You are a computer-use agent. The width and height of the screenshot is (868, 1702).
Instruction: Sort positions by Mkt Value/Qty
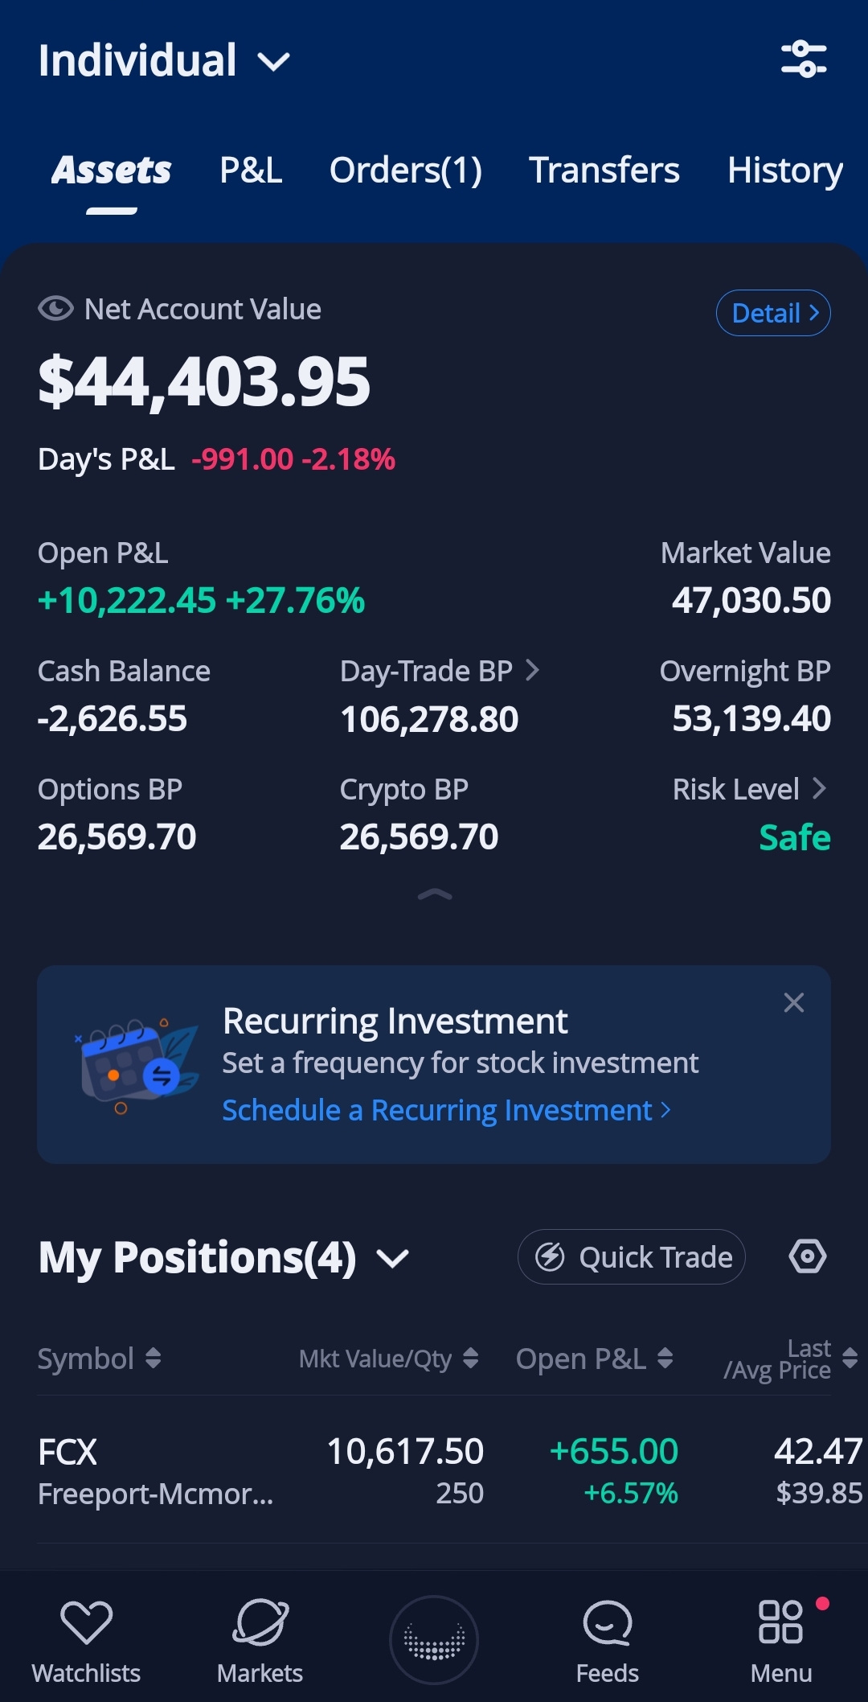389,1359
